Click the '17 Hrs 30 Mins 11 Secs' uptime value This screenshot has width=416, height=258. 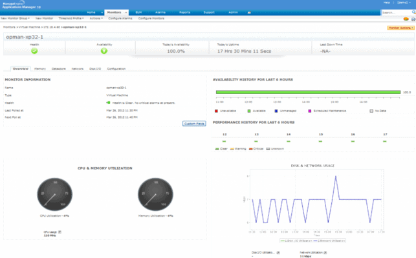tap(244, 52)
